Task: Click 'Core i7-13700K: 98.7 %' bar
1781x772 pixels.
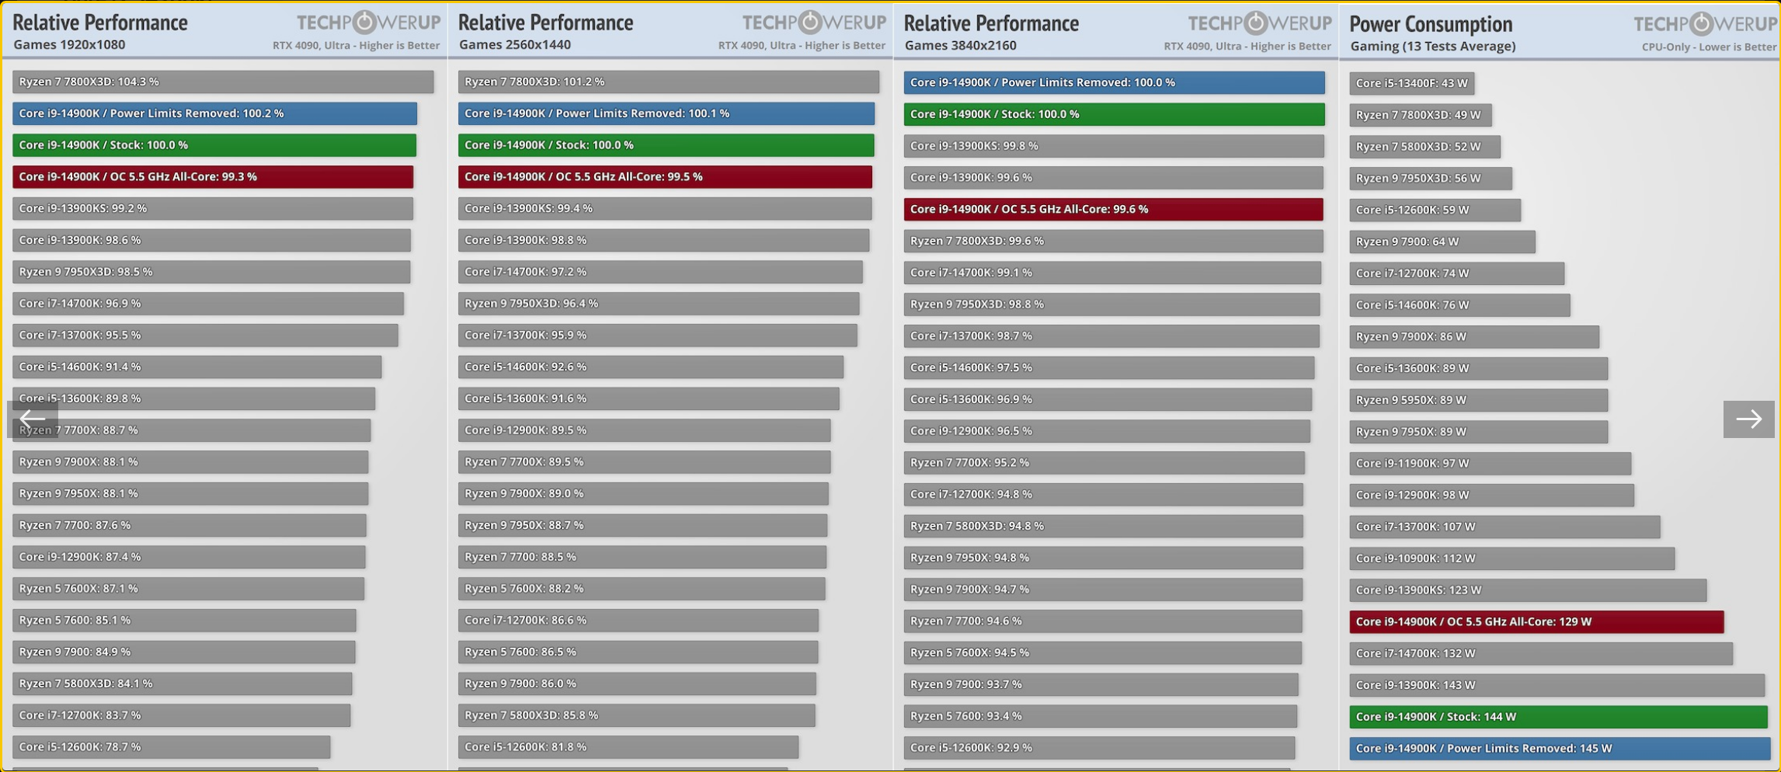Action: 1111,336
